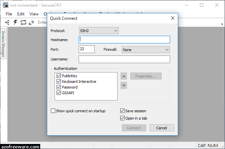Viewport: 225px width, 149px height.
Task: Uncheck Keyboard Interactive authentication
Action: 59,82
